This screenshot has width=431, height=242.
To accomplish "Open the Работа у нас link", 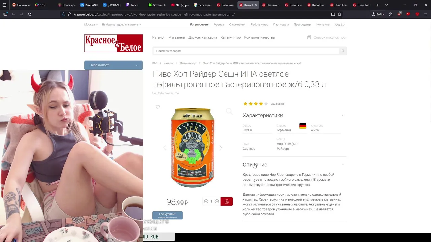I will [x=259, y=24].
